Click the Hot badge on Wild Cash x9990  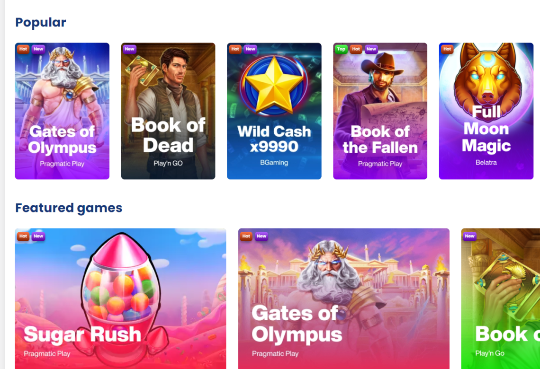[x=235, y=49]
